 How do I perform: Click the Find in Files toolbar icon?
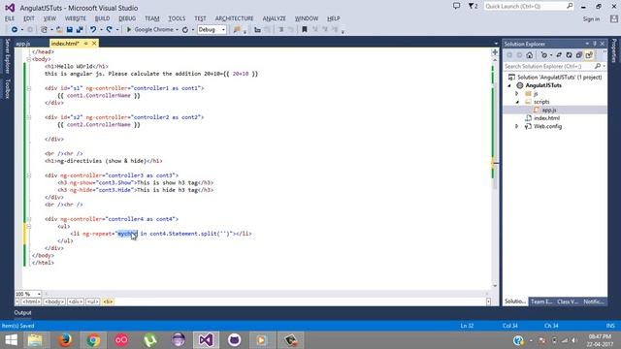click(237, 30)
